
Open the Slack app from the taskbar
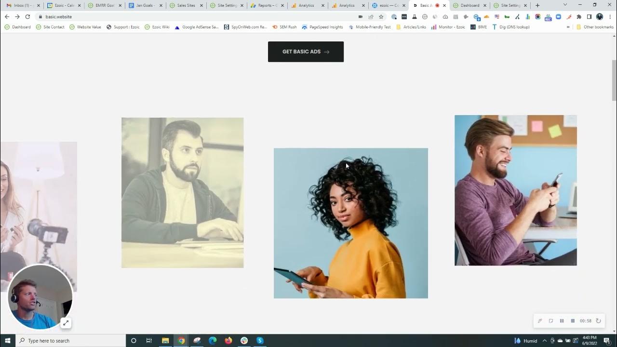coord(244,341)
